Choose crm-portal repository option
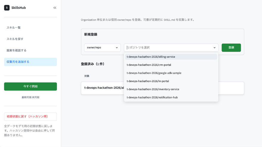The width and height of the screenshot is (262, 147). point(171,65)
